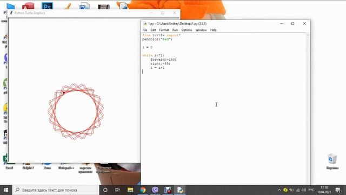The height and width of the screenshot is (195, 346).
Task: Click the IDLE editor vertical scrollbar
Action: (x=308, y=108)
